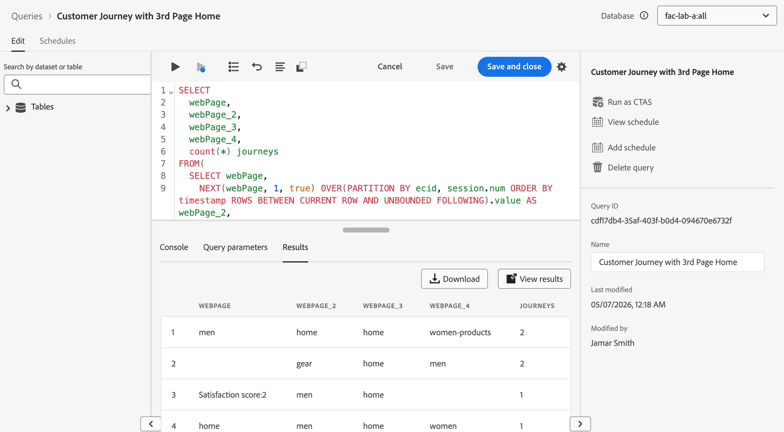Click the Save button
Viewport: 784px width, 432px height.
[x=445, y=66]
